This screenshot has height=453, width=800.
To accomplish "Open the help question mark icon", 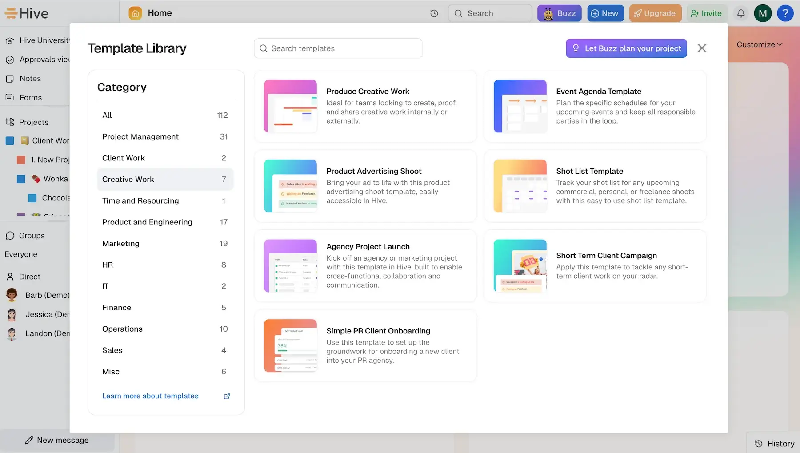I will tap(785, 13).
